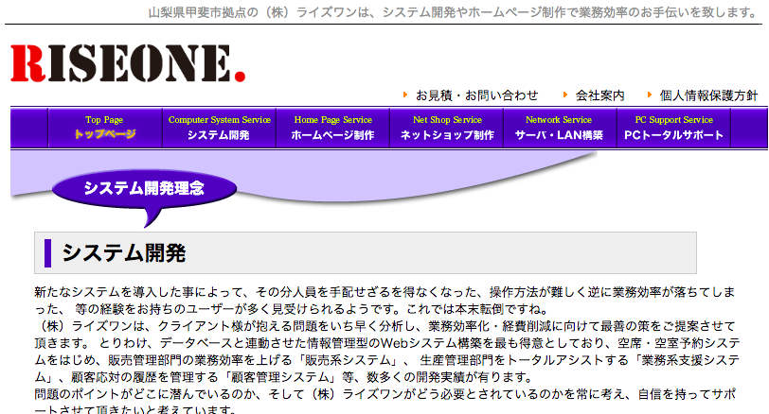Click the line starting ムをはじめ、販売管理部門
This screenshot has height=414, width=769.
(387, 360)
